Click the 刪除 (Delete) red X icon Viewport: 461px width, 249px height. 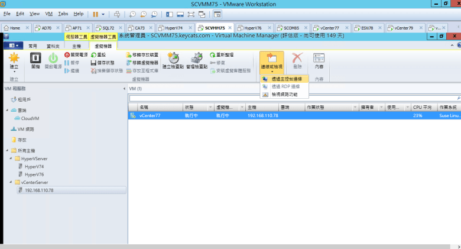[297, 60]
